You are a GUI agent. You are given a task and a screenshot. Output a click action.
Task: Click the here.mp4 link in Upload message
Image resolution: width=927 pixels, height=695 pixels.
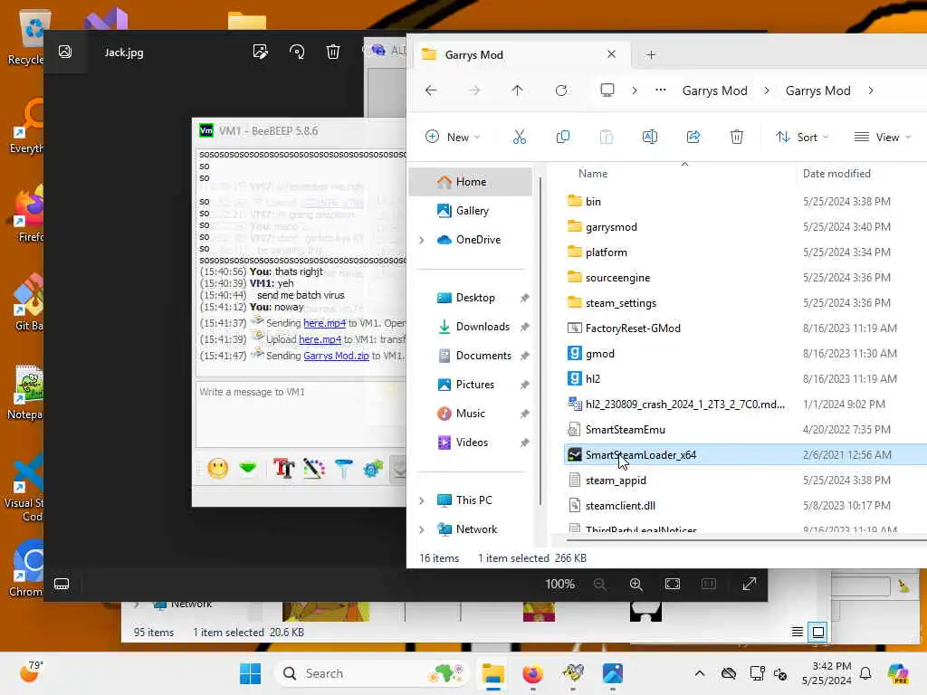(320, 339)
